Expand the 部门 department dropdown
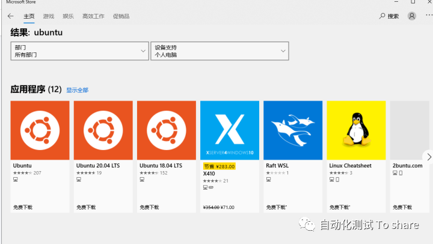 tap(79, 51)
